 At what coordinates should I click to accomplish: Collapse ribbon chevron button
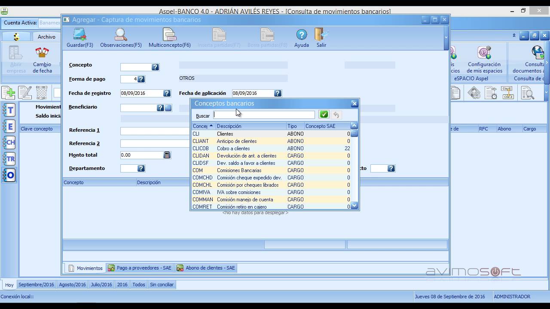click(514, 36)
